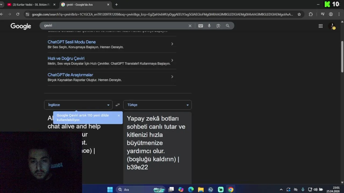This screenshot has width=344, height=193.
Task: Open the tab search dropdown arrow
Action: pyautogui.click(x=1, y=5)
